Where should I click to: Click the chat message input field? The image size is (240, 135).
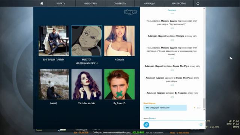click(x=174, y=124)
